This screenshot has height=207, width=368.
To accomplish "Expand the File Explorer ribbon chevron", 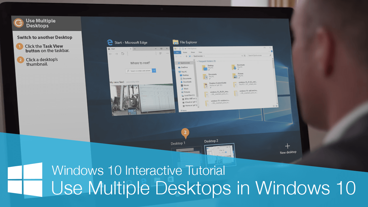I will click(269, 51).
